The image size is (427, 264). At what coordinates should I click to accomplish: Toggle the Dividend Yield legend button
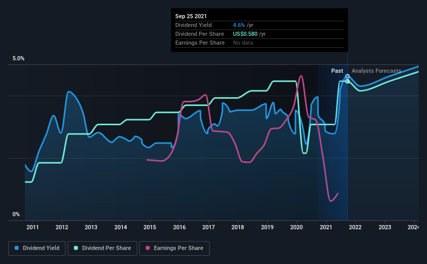[37, 248]
